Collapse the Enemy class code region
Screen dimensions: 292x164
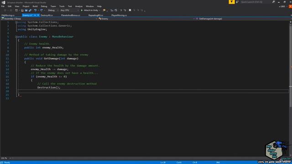pos(16,36)
